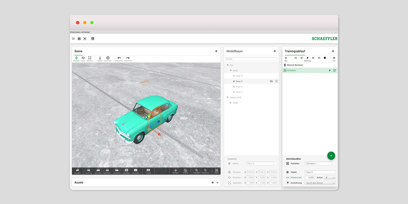Image resolution: width=408 pixels, height=204 pixels.
Task: Click the focus frame icon in top toolbar
Action: coord(85,38)
